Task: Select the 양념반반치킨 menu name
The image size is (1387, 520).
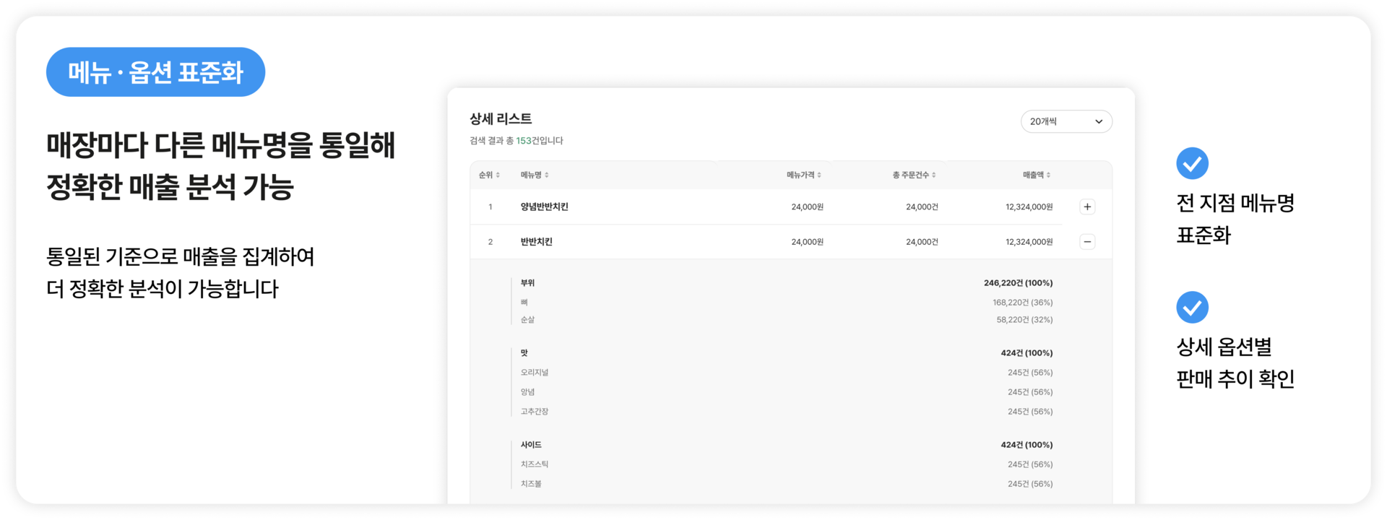Action: click(x=545, y=207)
